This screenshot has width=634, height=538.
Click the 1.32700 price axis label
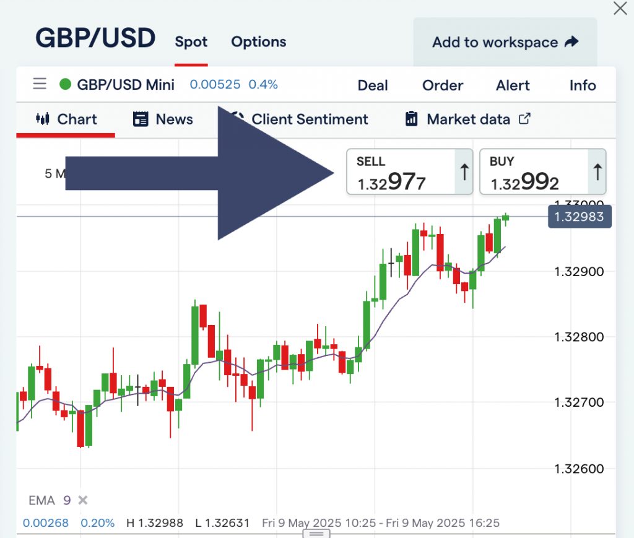click(x=579, y=402)
